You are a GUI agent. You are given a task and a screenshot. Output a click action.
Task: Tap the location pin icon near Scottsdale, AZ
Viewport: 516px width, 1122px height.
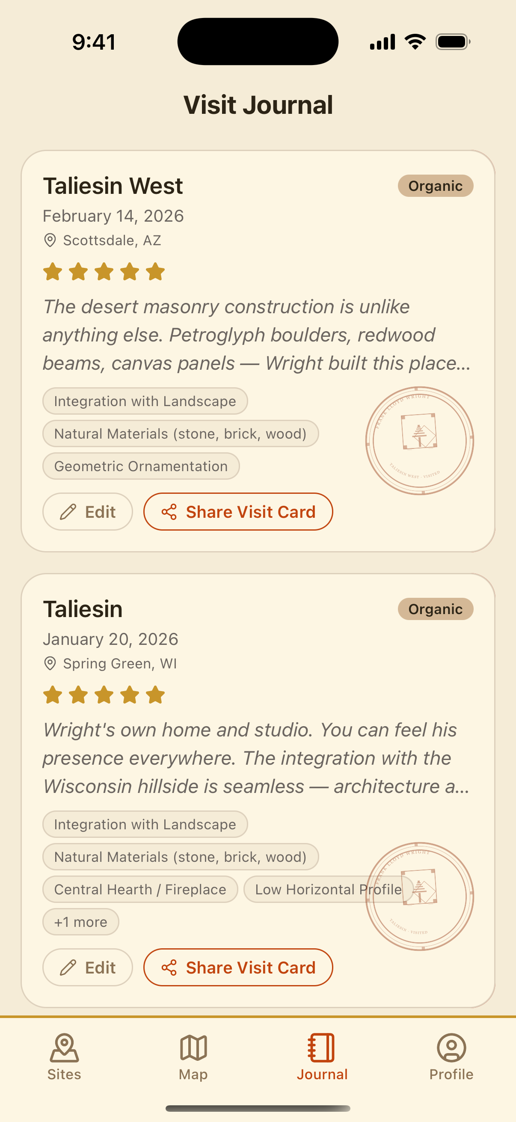50,240
